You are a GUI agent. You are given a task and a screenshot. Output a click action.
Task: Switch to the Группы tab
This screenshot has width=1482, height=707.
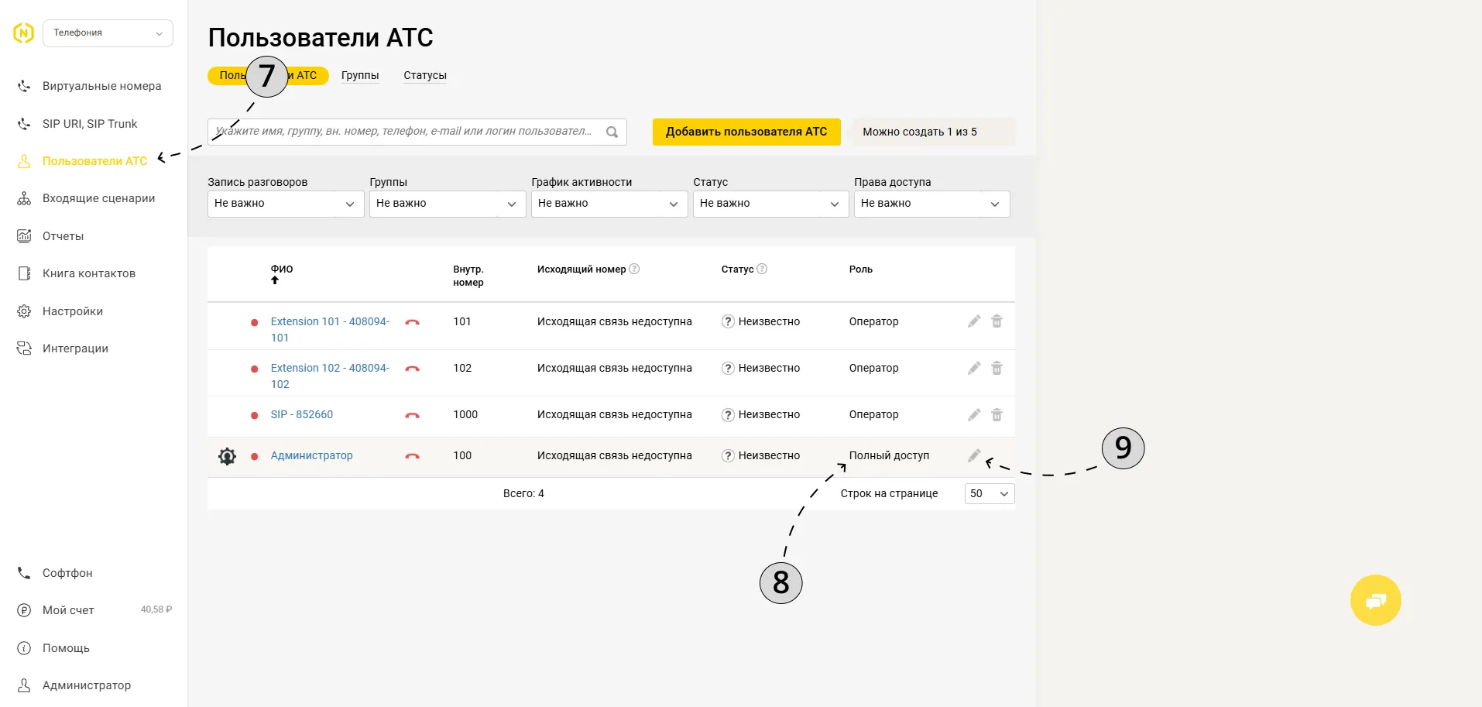(360, 75)
